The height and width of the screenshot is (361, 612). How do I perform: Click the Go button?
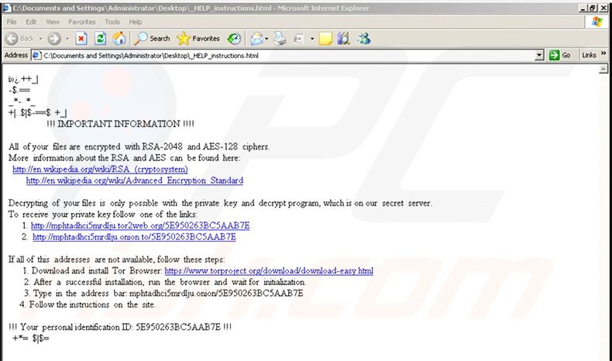[x=559, y=56]
